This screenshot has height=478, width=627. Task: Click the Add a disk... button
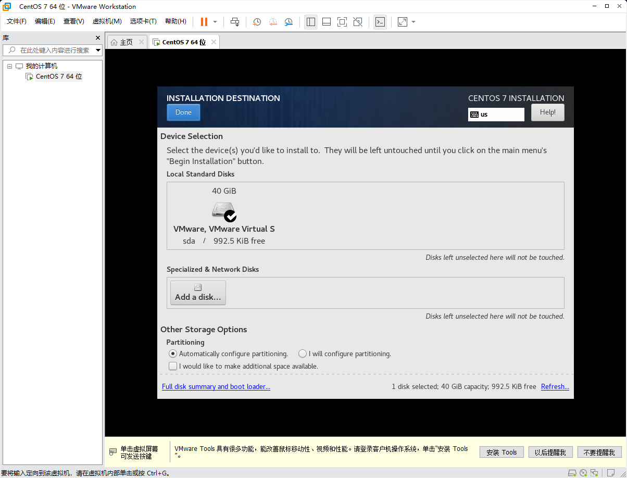[x=198, y=293]
